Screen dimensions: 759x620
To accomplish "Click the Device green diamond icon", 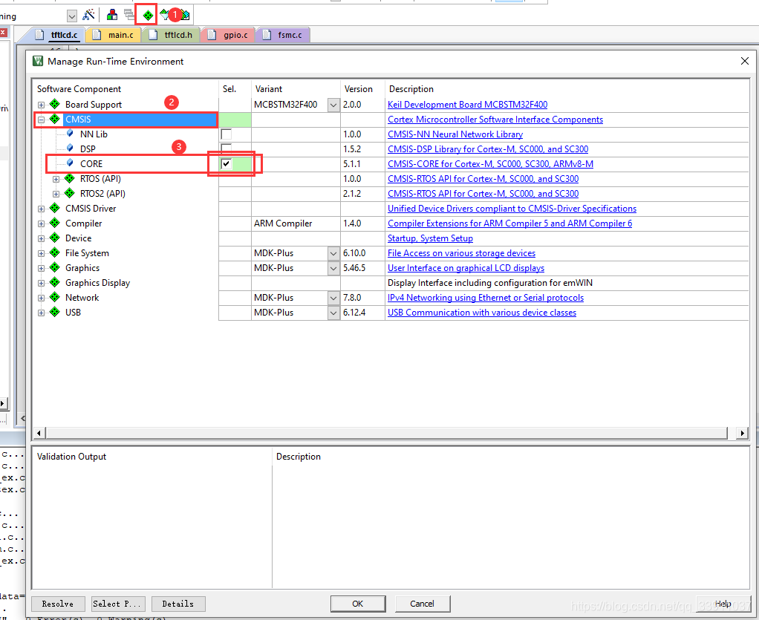I will click(x=55, y=238).
